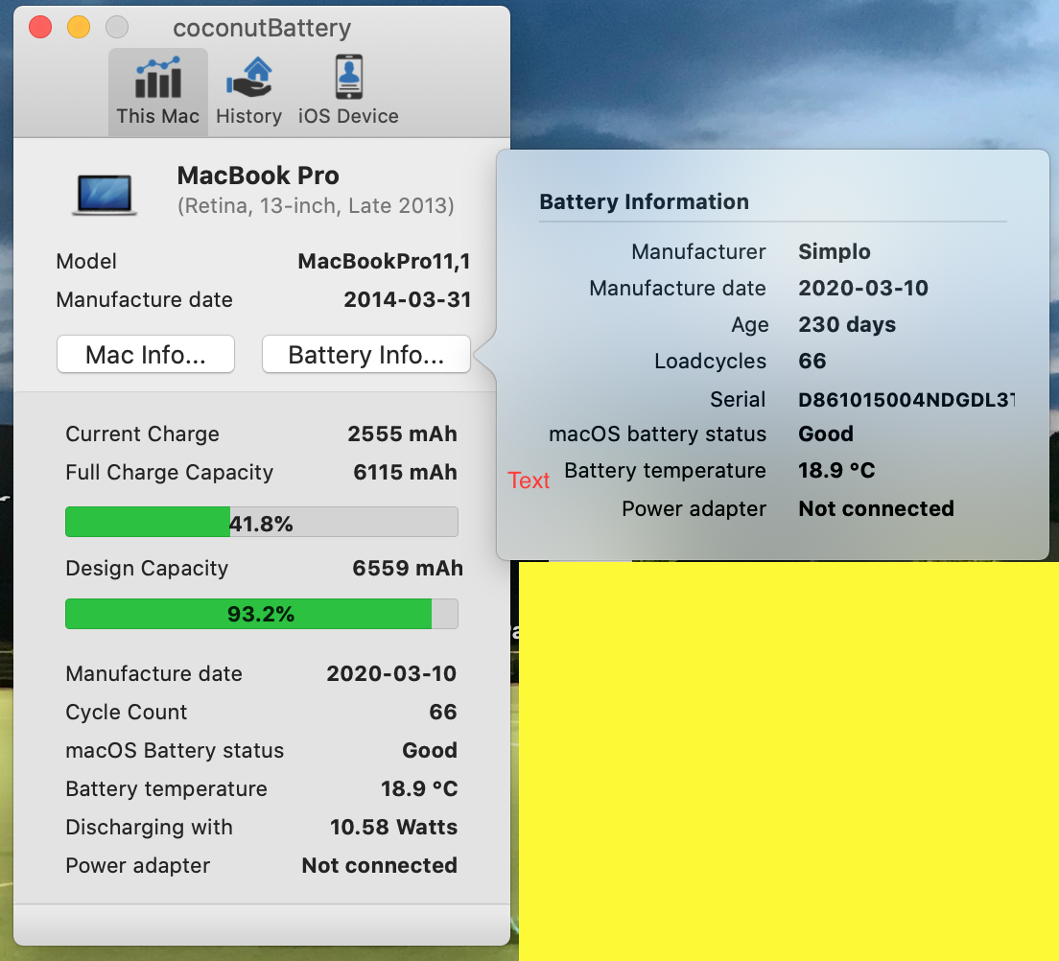This screenshot has height=961, width=1059.
Task: Click the Retina, 13-inch, Late 2013 subtitle
Action: [x=317, y=205]
